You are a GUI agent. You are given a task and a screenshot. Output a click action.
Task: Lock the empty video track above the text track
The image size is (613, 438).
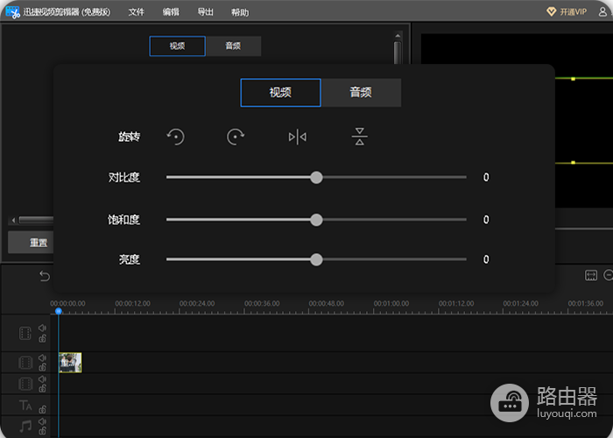pos(42,388)
